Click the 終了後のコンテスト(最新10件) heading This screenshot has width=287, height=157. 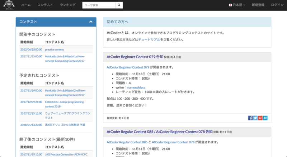[x=47, y=139]
